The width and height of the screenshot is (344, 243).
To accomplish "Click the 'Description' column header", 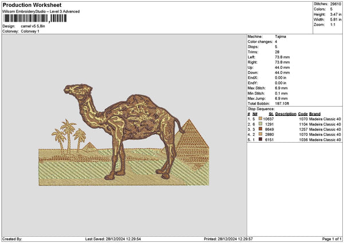I will pos(286,114).
